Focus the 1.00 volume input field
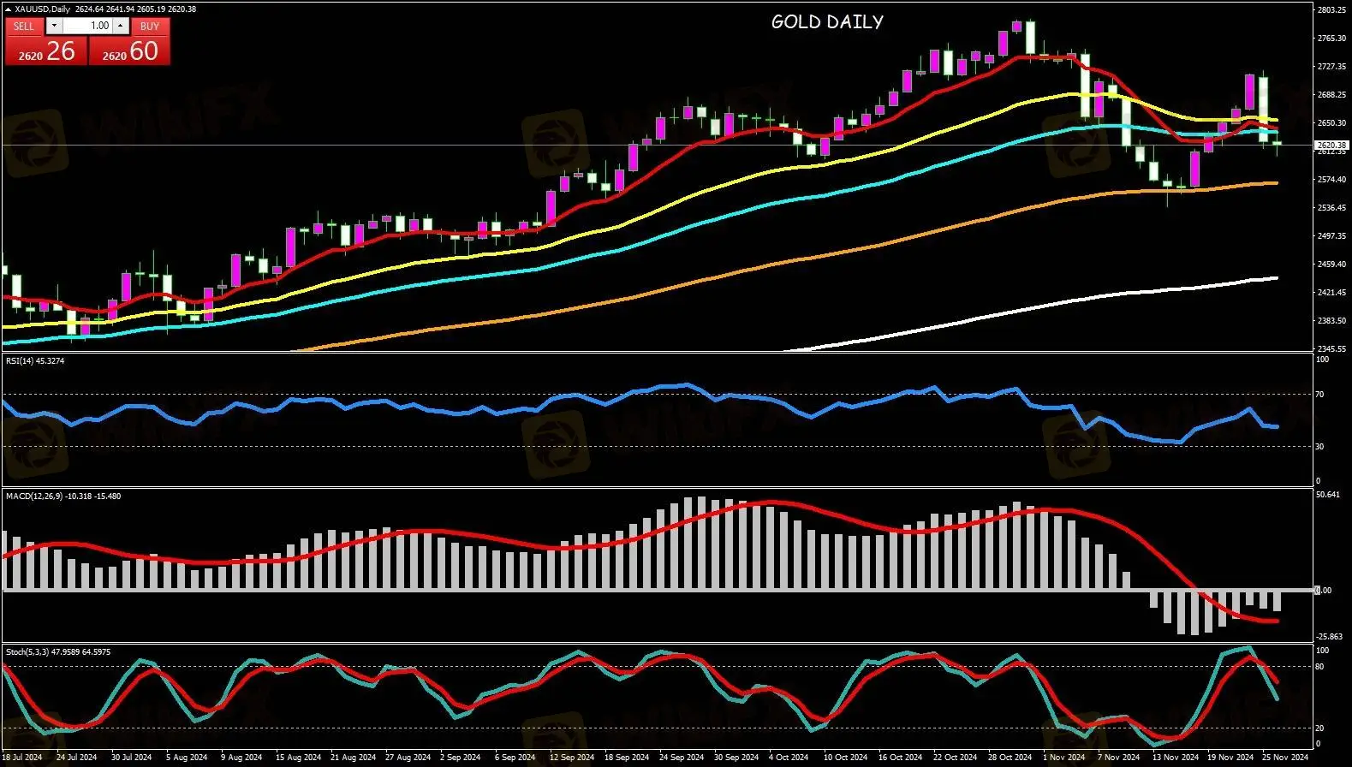The image size is (1352, 767). tap(88, 26)
